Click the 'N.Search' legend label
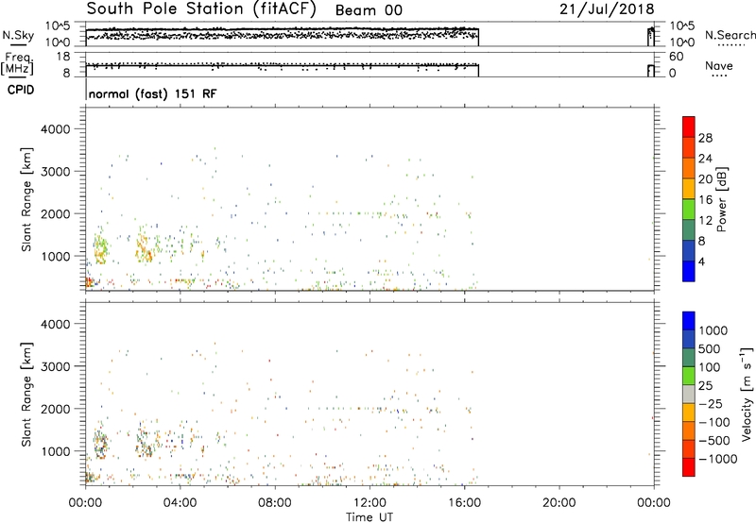 point(730,35)
